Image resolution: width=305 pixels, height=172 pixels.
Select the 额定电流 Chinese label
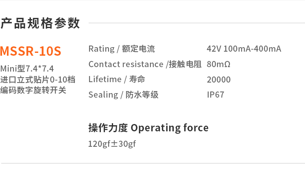[x=138, y=49]
